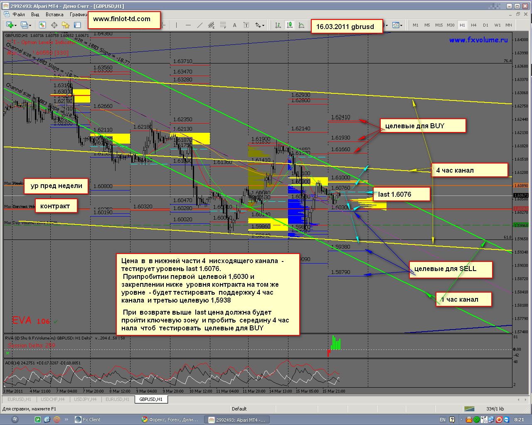The height and width of the screenshot is (425, 532).
Task: Select the Crosshair cursor tool
Action: (54, 25)
